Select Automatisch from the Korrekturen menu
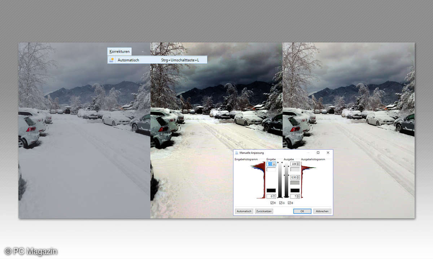The width and height of the screenshot is (433, 259). [x=128, y=60]
